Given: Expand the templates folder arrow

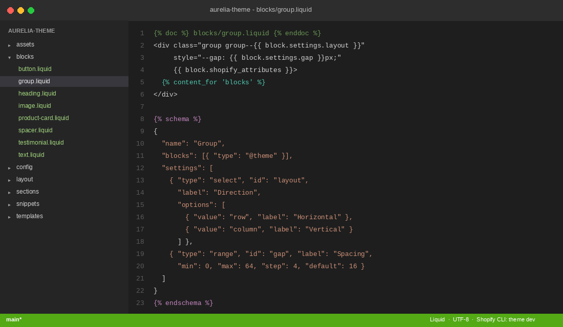Looking at the screenshot, I should tap(9, 217).
